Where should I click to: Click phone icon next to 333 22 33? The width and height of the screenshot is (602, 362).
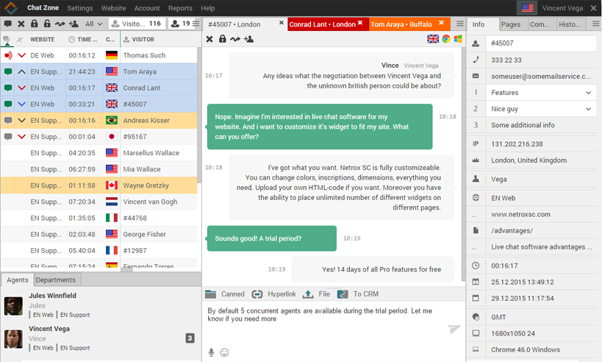pyautogui.click(x=476, y=60)
